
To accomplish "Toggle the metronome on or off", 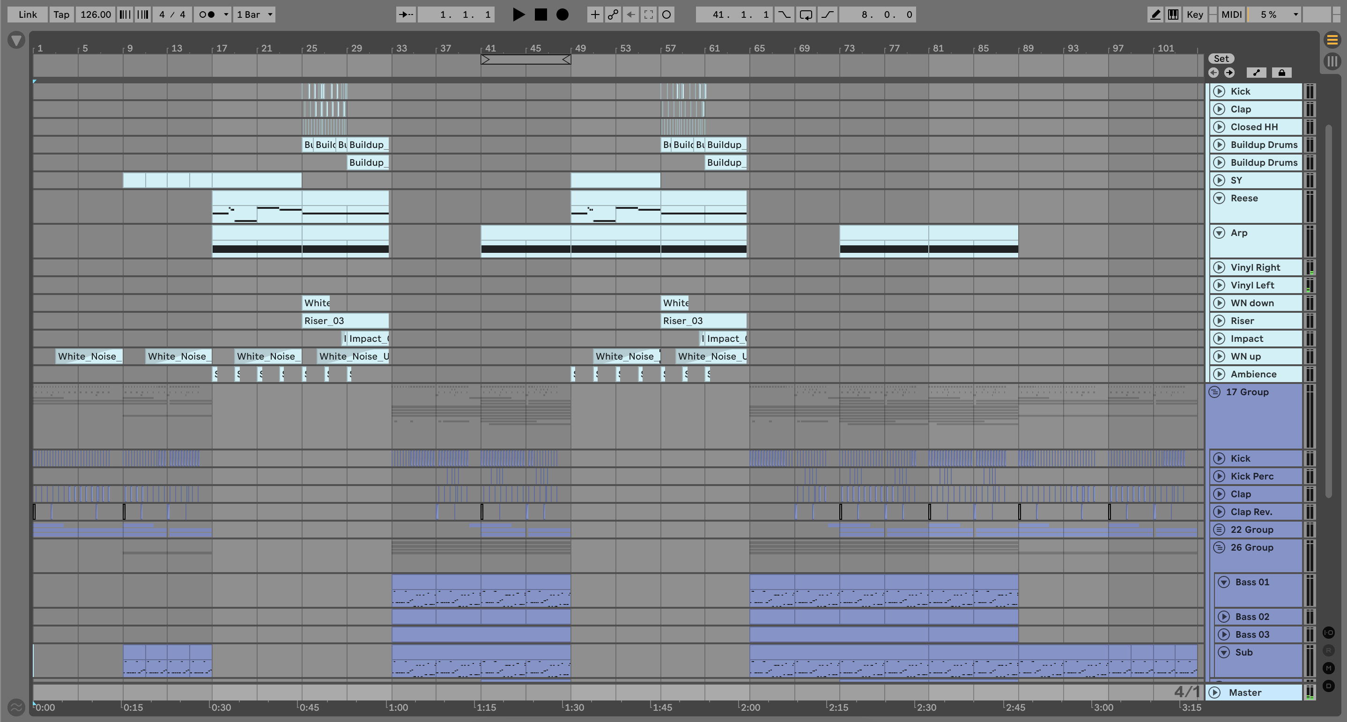I will click(207, 15).
